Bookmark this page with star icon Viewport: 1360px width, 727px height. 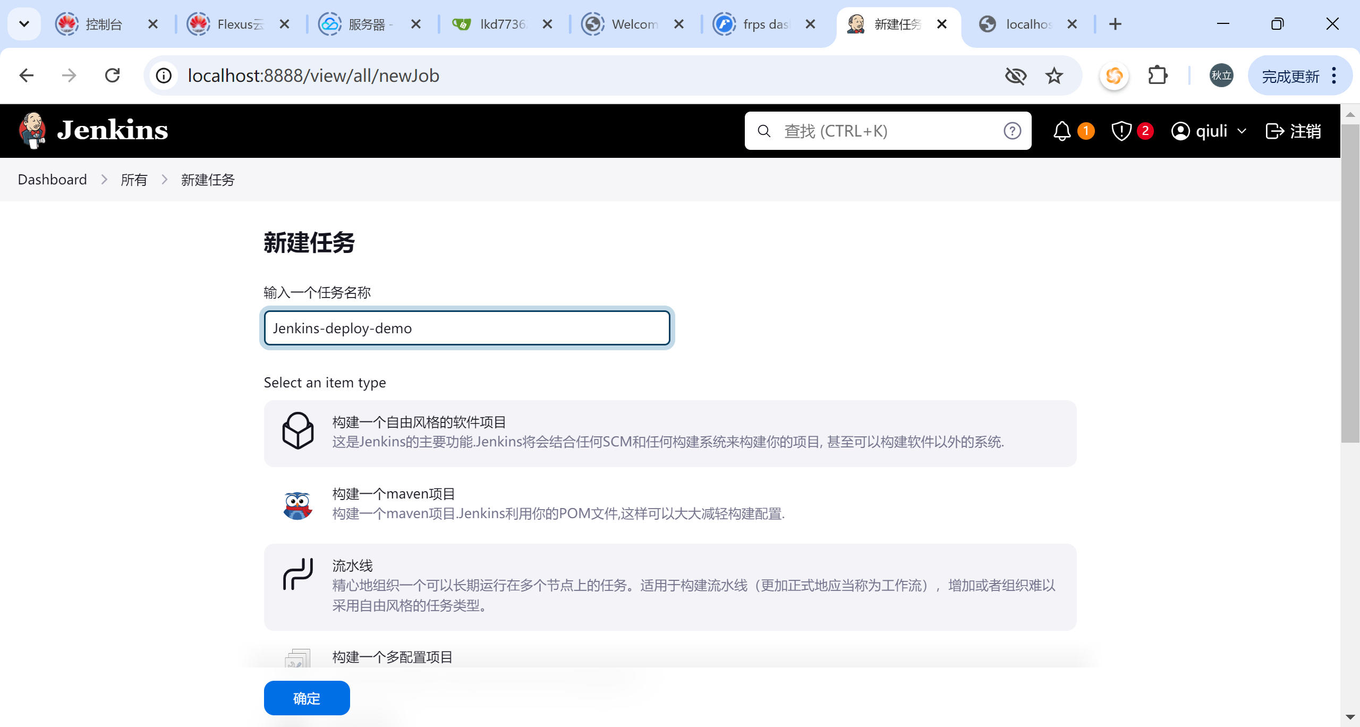tap(1054, 76)
